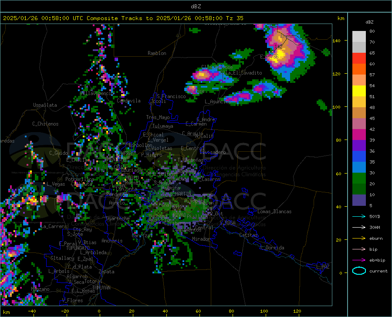The image size is (392, 317).
Task: Click the magenta eb+bip arrow in the legend
Action: click(359, 260)
